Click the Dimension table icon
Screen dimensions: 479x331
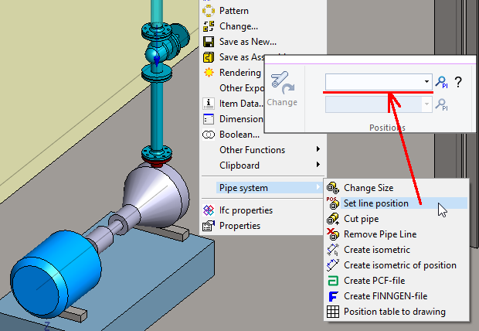tap(209, 119)
